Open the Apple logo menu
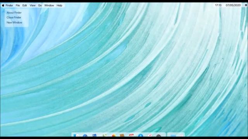This screenshot has width=248, height=139. point(3,5)
